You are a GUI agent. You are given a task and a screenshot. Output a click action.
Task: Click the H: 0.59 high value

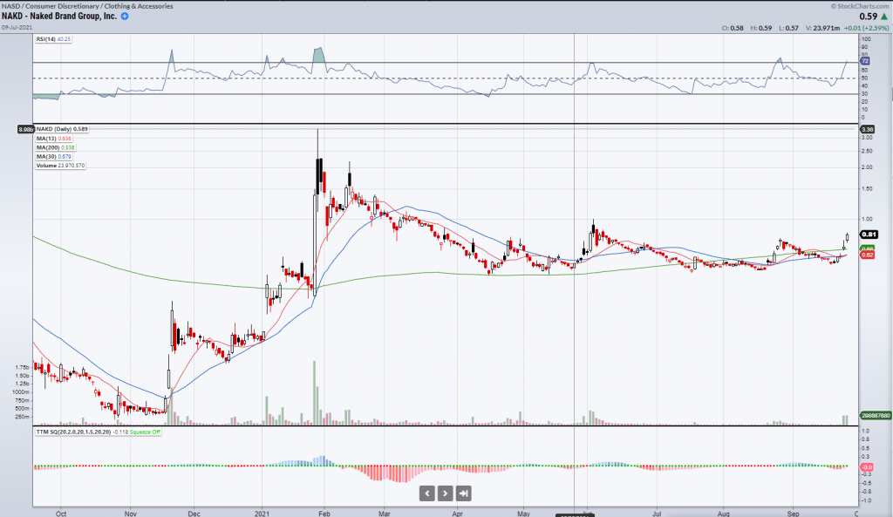pyautogui.click(x=761, y=28)
